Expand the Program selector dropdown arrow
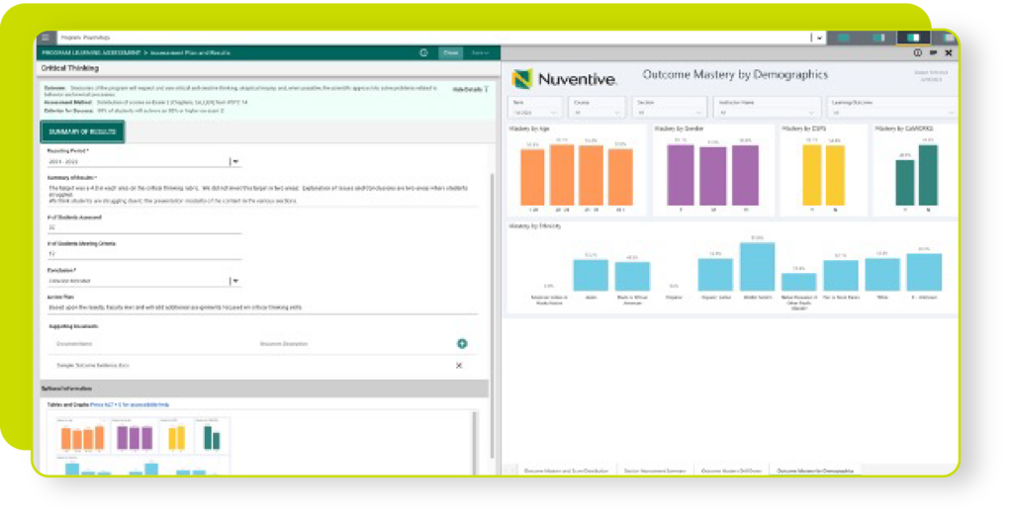The image size is (1013, 520). point(819,39)
